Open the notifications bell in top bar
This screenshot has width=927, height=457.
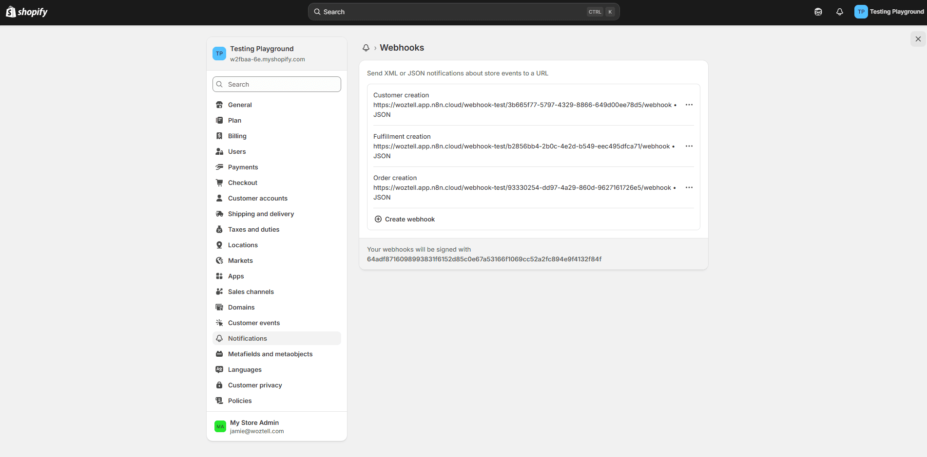tap(839, 12)
